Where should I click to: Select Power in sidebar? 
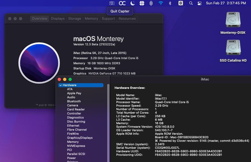coord(71,158)
